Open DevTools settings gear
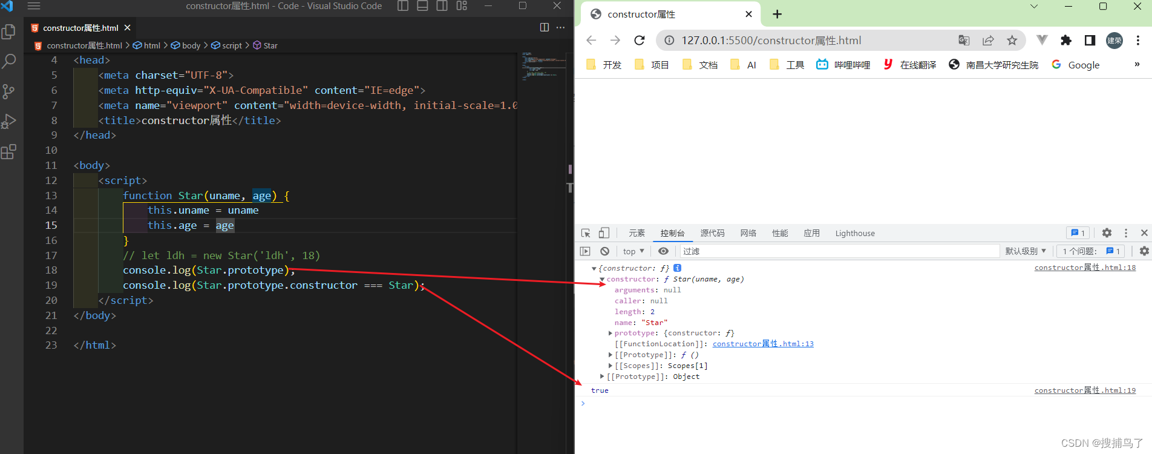Image resolution: width=1152 pixels, height=454 pixels. [1107, 233]
